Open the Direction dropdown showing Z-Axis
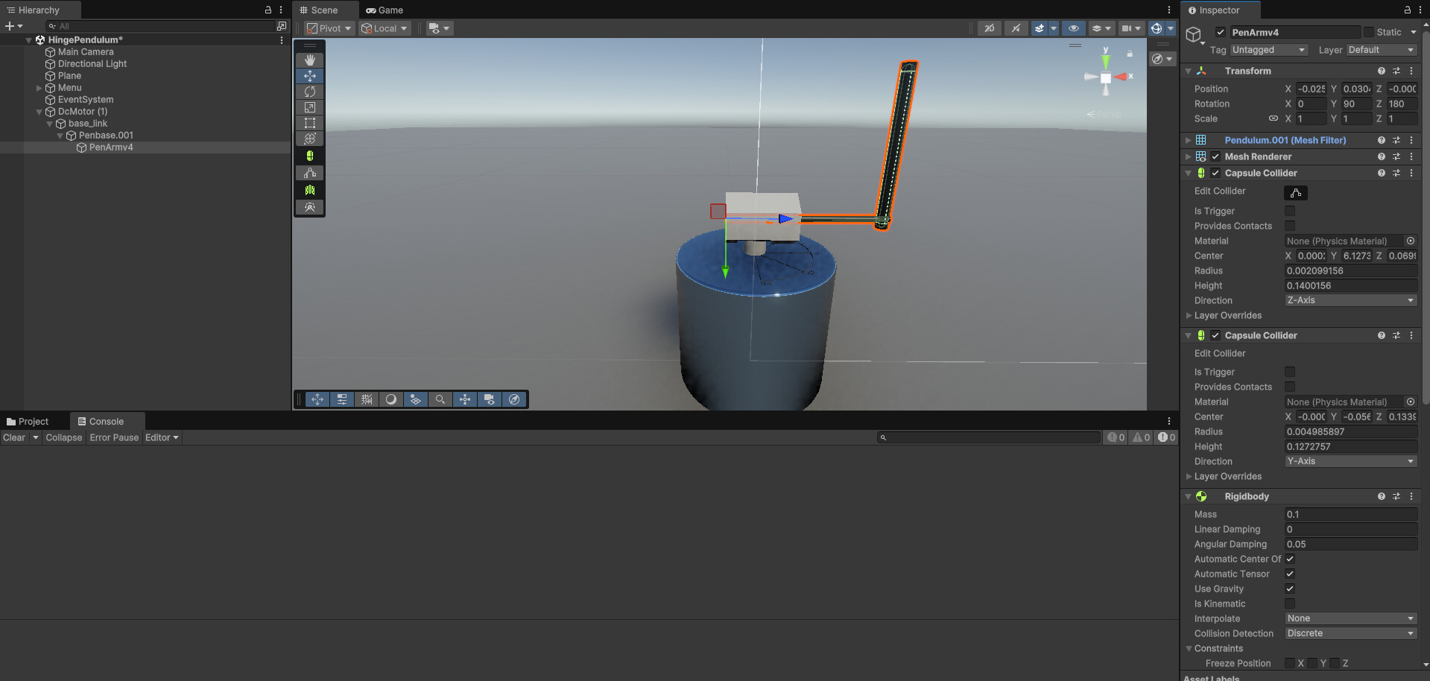The height and width of the screenshot is (681, 1430). [x=1350, y=300]
